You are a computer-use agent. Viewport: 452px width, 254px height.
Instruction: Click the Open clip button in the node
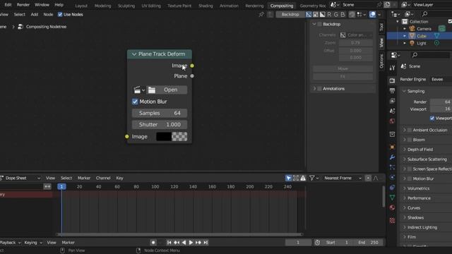(167, 90)
